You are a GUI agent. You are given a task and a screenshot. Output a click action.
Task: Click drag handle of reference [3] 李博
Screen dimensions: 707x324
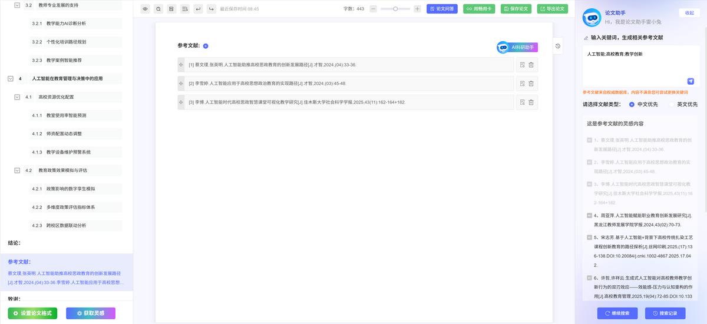click(x=181, y=102)
